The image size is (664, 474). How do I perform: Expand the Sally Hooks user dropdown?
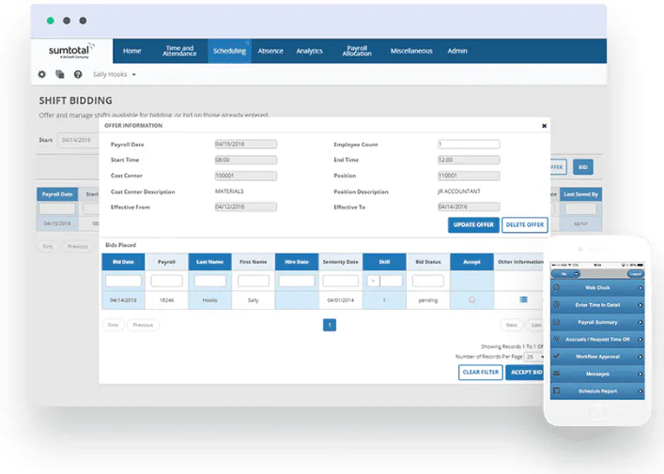click(115, 74)
